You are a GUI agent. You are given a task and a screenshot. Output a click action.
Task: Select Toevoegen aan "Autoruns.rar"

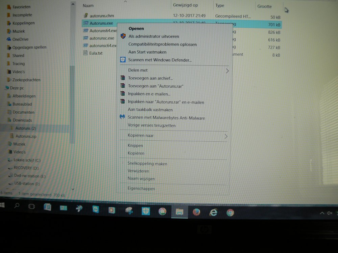[155, 86]
